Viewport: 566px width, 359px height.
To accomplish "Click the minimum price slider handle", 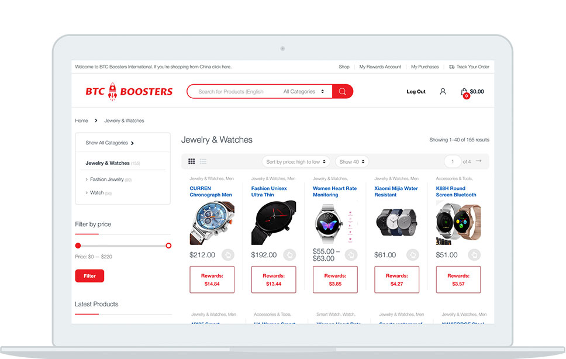I will 78,246.
